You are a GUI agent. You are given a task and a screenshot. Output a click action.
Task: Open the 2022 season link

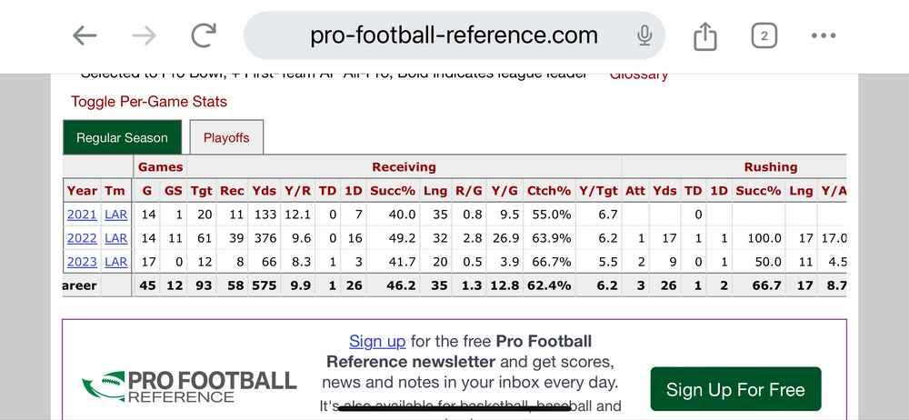pos(81,238)
